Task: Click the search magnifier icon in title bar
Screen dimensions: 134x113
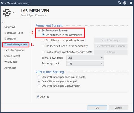Action: tap(120, 3)
